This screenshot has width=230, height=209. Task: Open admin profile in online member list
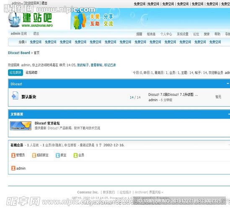click(21, 168)
